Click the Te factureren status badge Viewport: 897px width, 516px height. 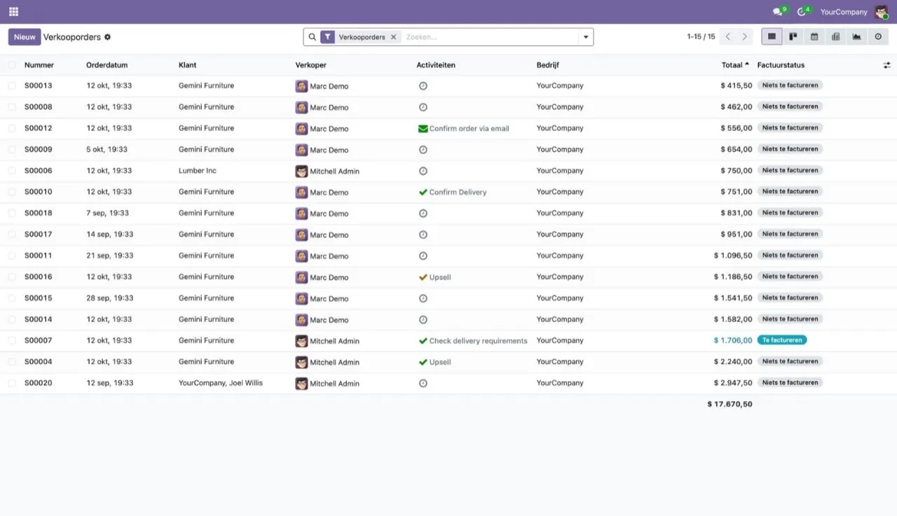click(x=782, y=340)
